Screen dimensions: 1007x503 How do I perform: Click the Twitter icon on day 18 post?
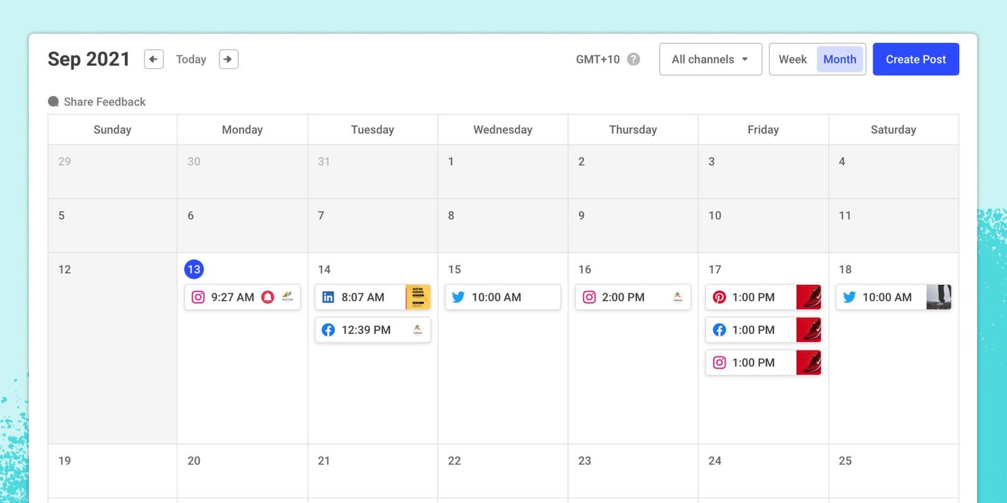tap(849, 297)
